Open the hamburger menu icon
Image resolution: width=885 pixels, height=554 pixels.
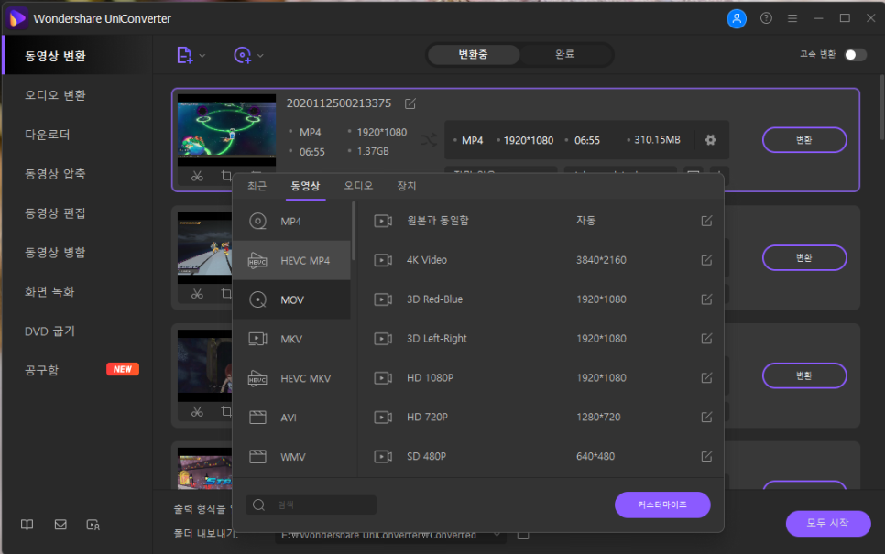coord(792,18)
